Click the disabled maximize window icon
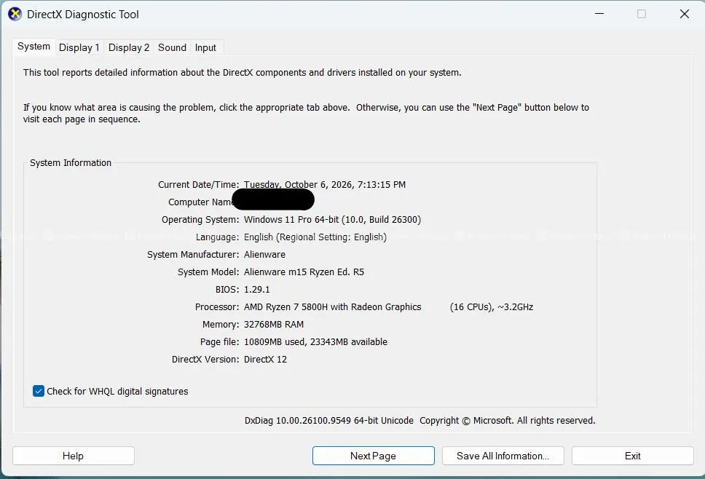The height and width of the screenshot is (479, 705). 642,14
